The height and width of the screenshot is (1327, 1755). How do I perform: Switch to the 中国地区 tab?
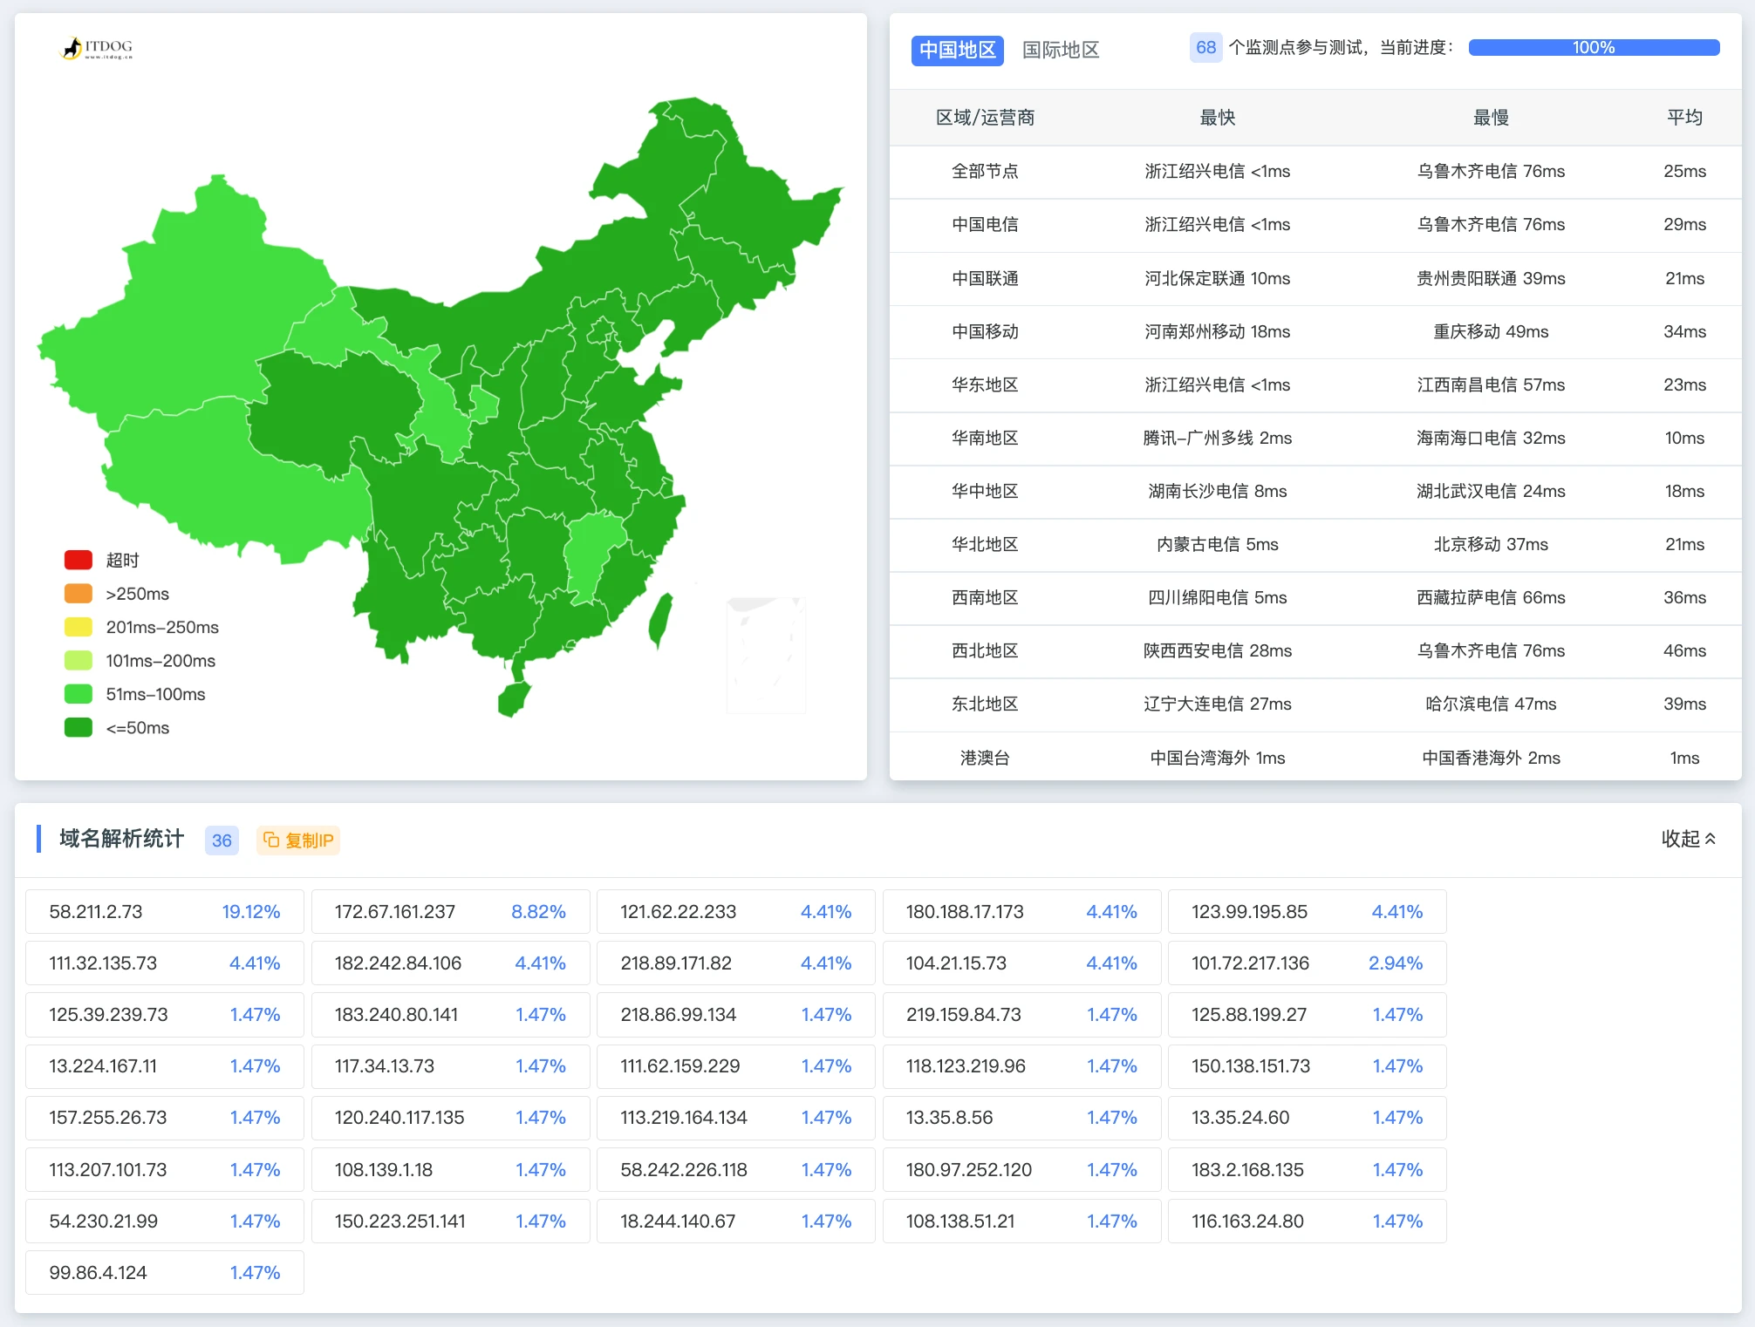click(957, 50)
